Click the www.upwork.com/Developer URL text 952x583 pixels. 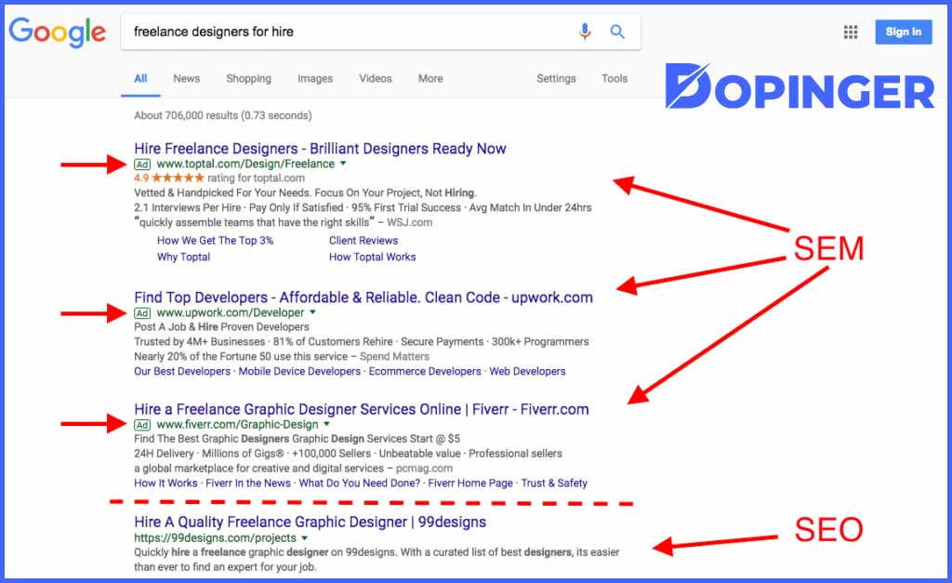point(231,312)
